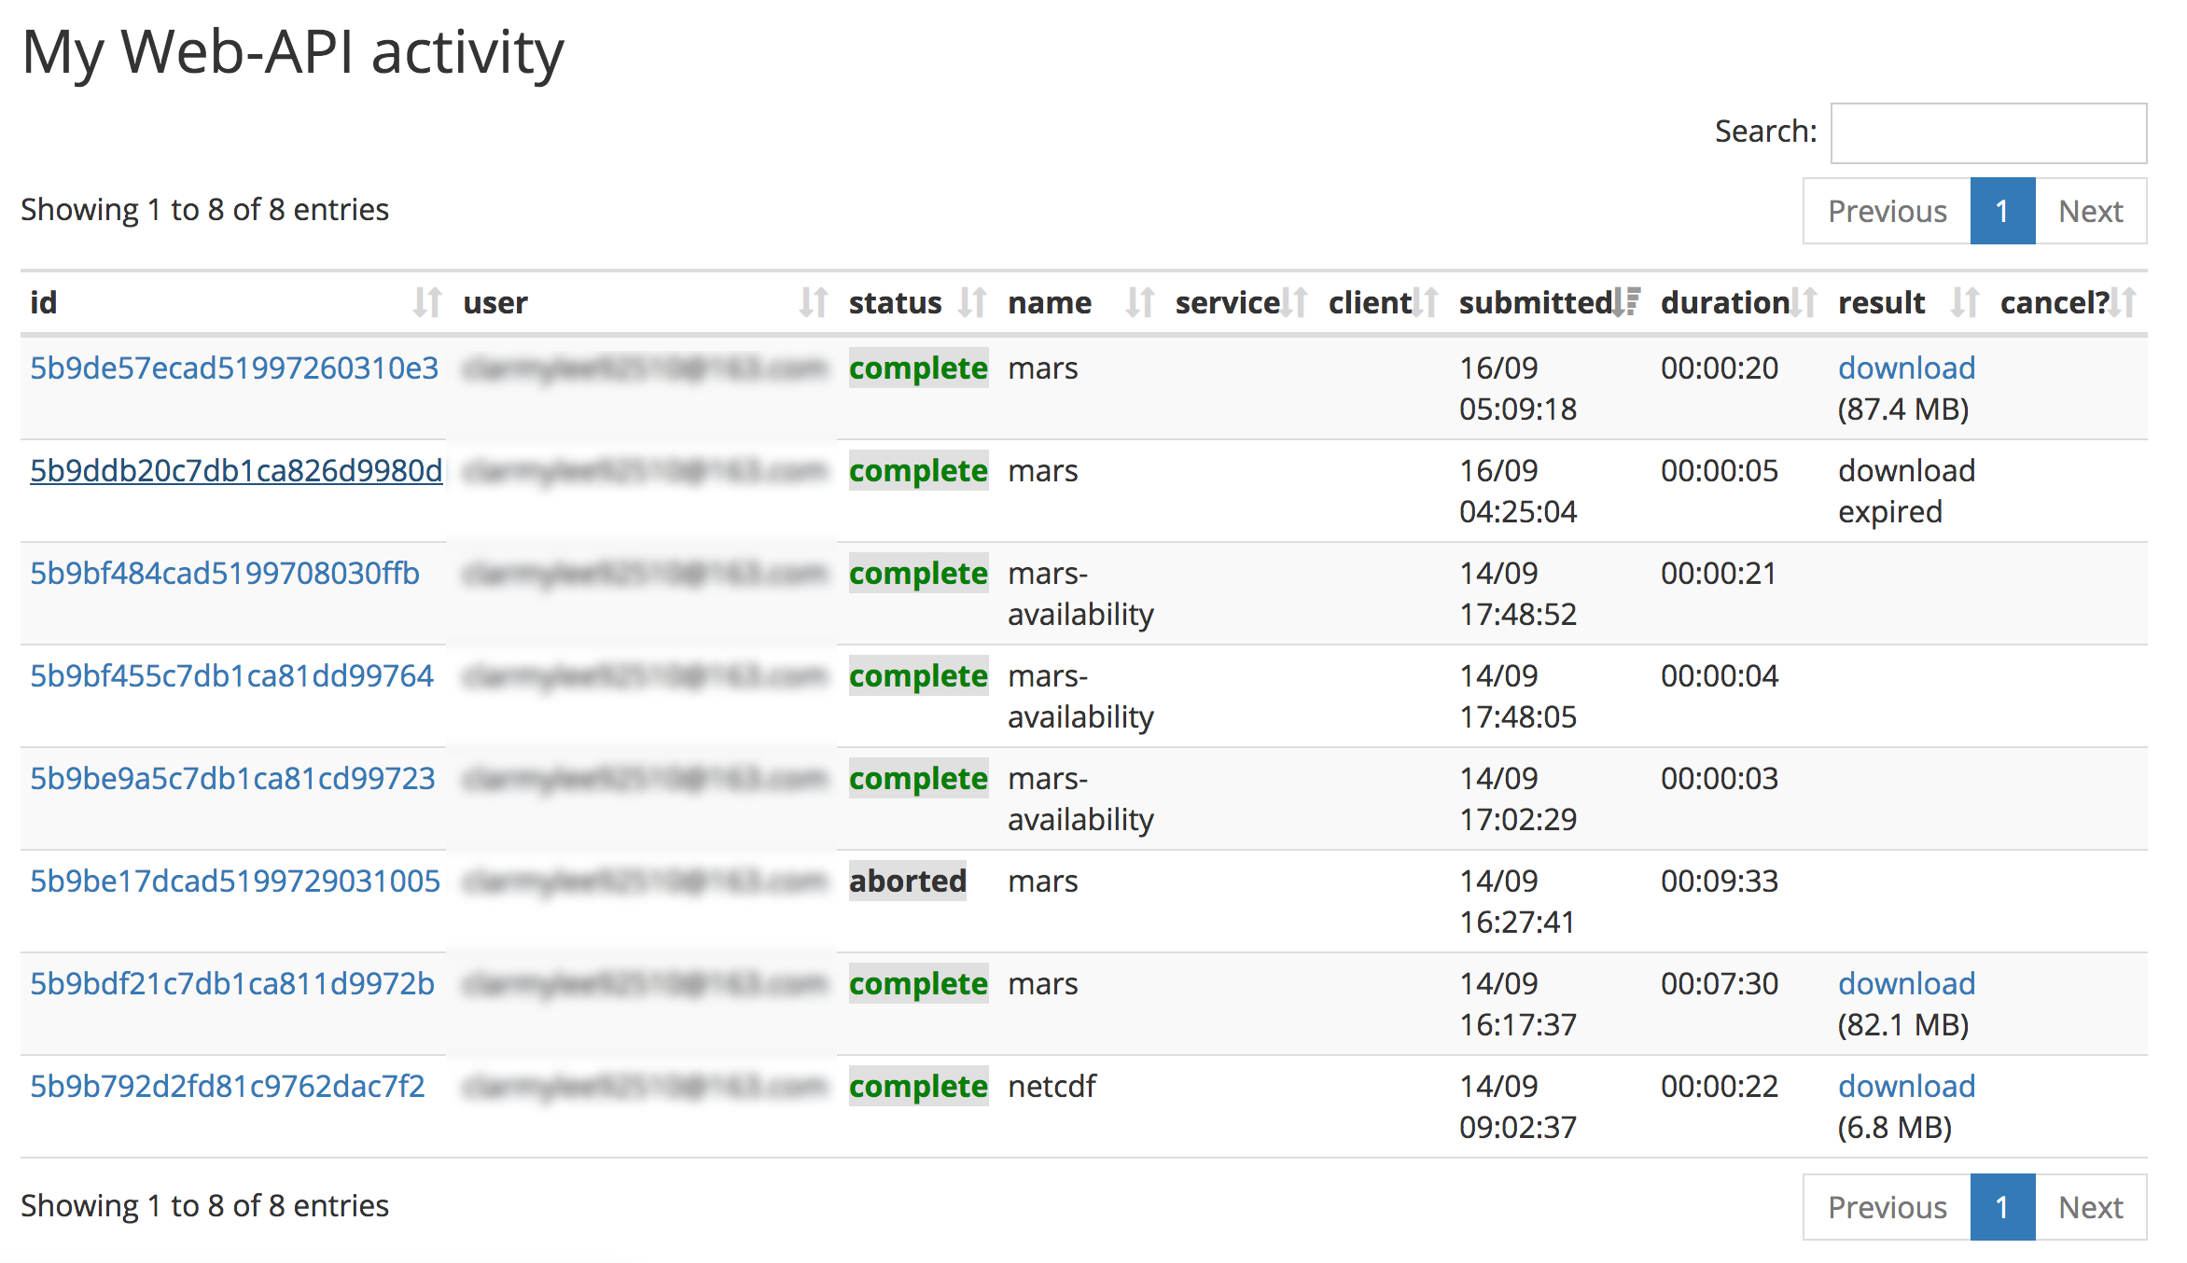The height and width of the screenshot is (1263, 2187).
Task: Click submitted time 14/09 17:02:29
Action: pos(1518,799)
